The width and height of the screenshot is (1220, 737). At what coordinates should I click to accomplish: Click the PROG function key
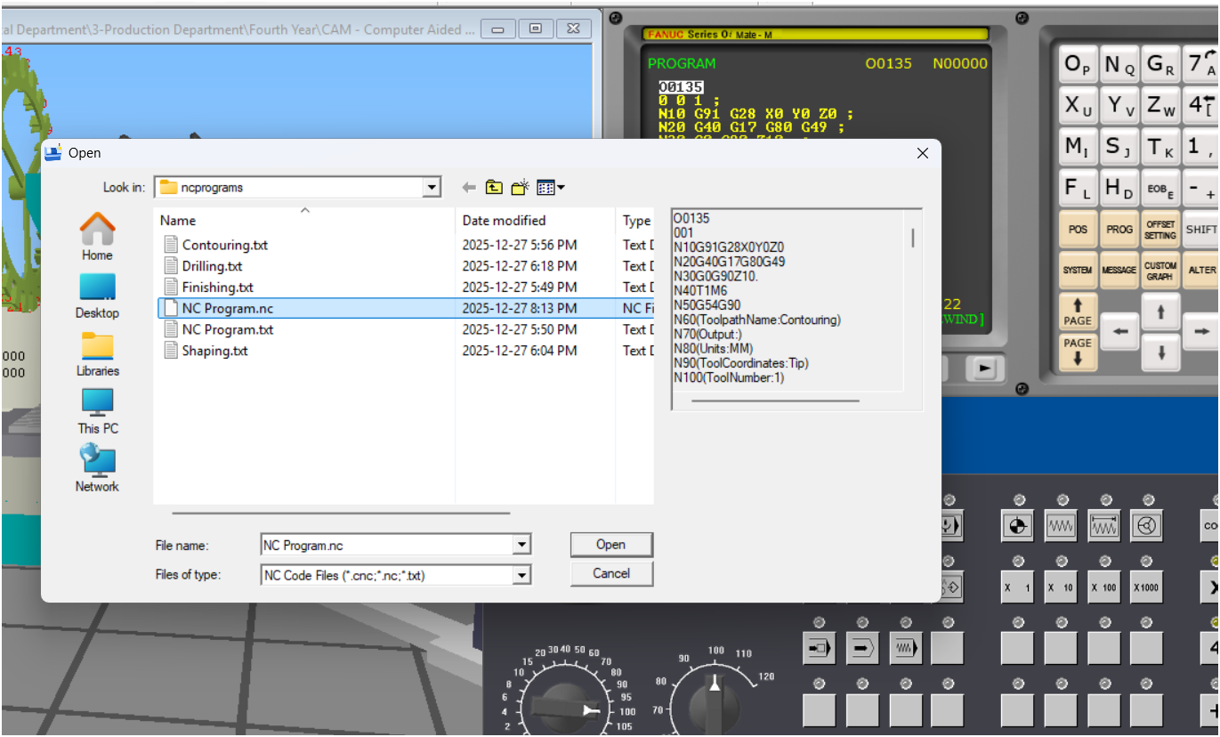pos(1119,229)
